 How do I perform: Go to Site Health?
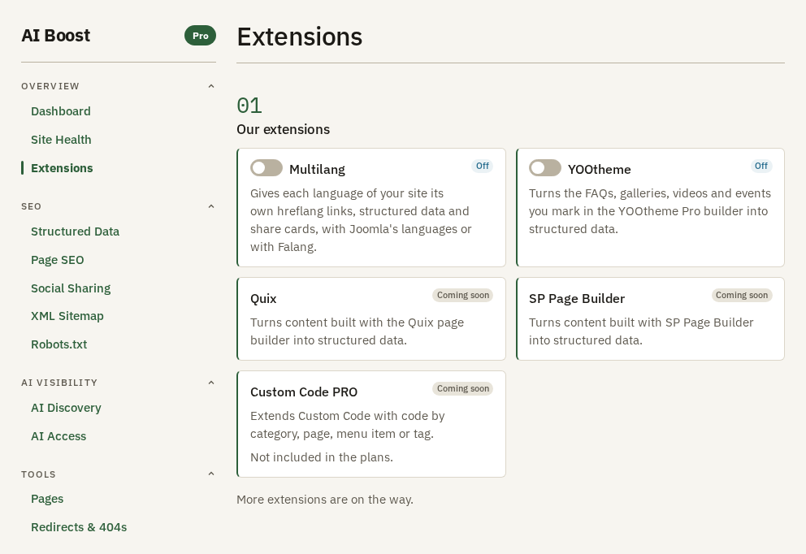[x=61, y=140]
